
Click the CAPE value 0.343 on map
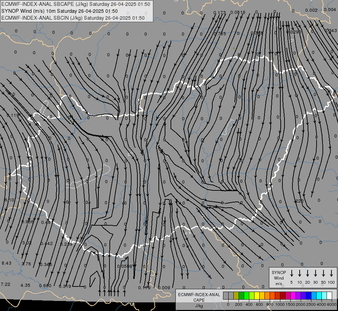[x=331, y=31]
